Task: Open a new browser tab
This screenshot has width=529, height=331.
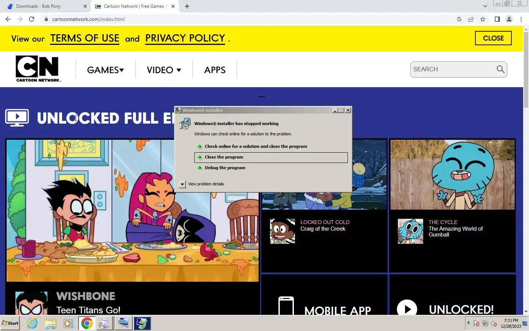Action: [187, 6]
